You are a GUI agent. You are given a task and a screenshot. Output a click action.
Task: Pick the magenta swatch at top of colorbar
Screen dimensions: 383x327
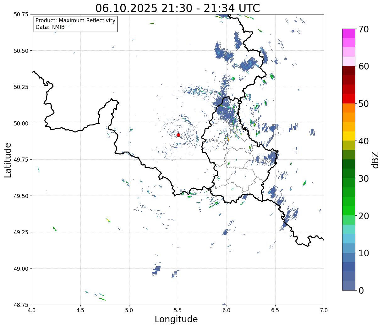[349, 33]
